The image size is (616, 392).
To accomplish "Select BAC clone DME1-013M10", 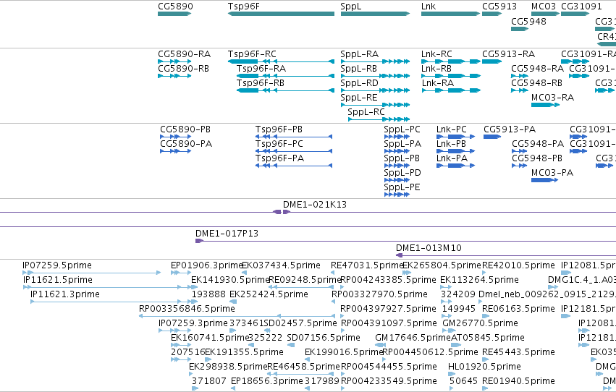I will (x=505, y=255).
